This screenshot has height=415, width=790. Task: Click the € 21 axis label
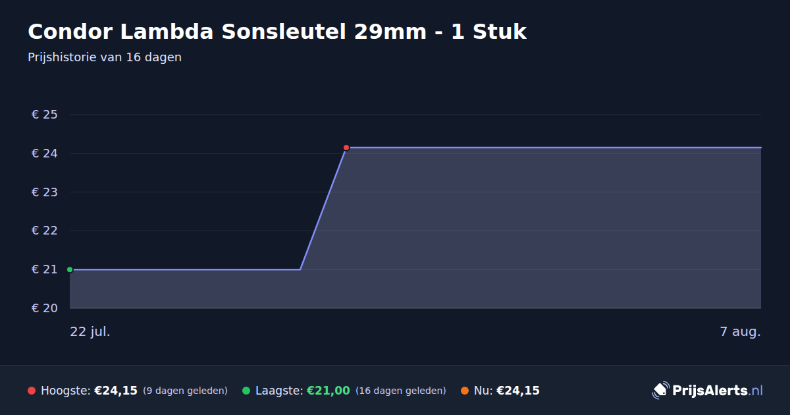click(45, 269)
